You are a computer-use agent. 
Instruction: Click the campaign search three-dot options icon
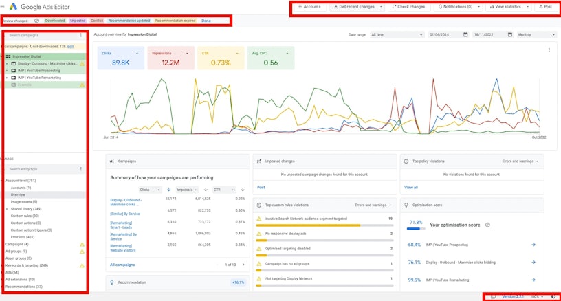(81, 34)
